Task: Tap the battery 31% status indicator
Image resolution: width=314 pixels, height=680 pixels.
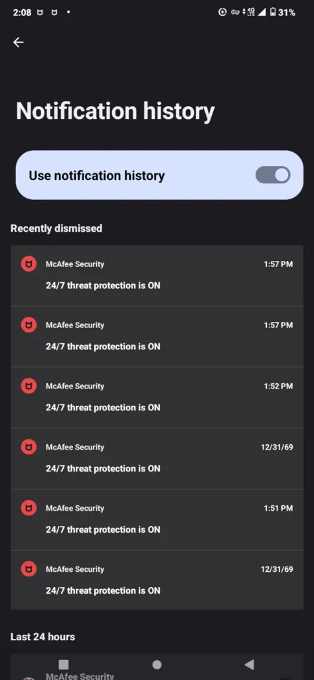Action: (x=282, y=12)
